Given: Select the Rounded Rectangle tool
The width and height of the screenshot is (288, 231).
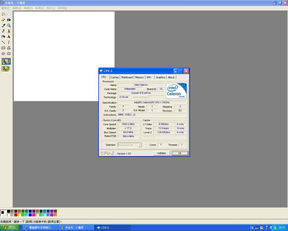Looking at the screenshot, I should pos(9,54).
